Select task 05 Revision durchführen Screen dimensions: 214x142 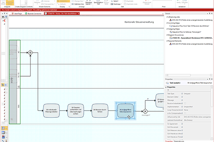(x=100, y=111)
